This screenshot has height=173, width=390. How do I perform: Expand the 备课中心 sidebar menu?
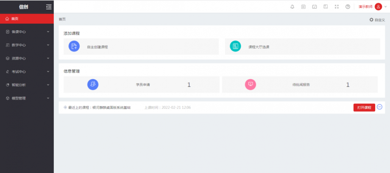tap(27, 32)
